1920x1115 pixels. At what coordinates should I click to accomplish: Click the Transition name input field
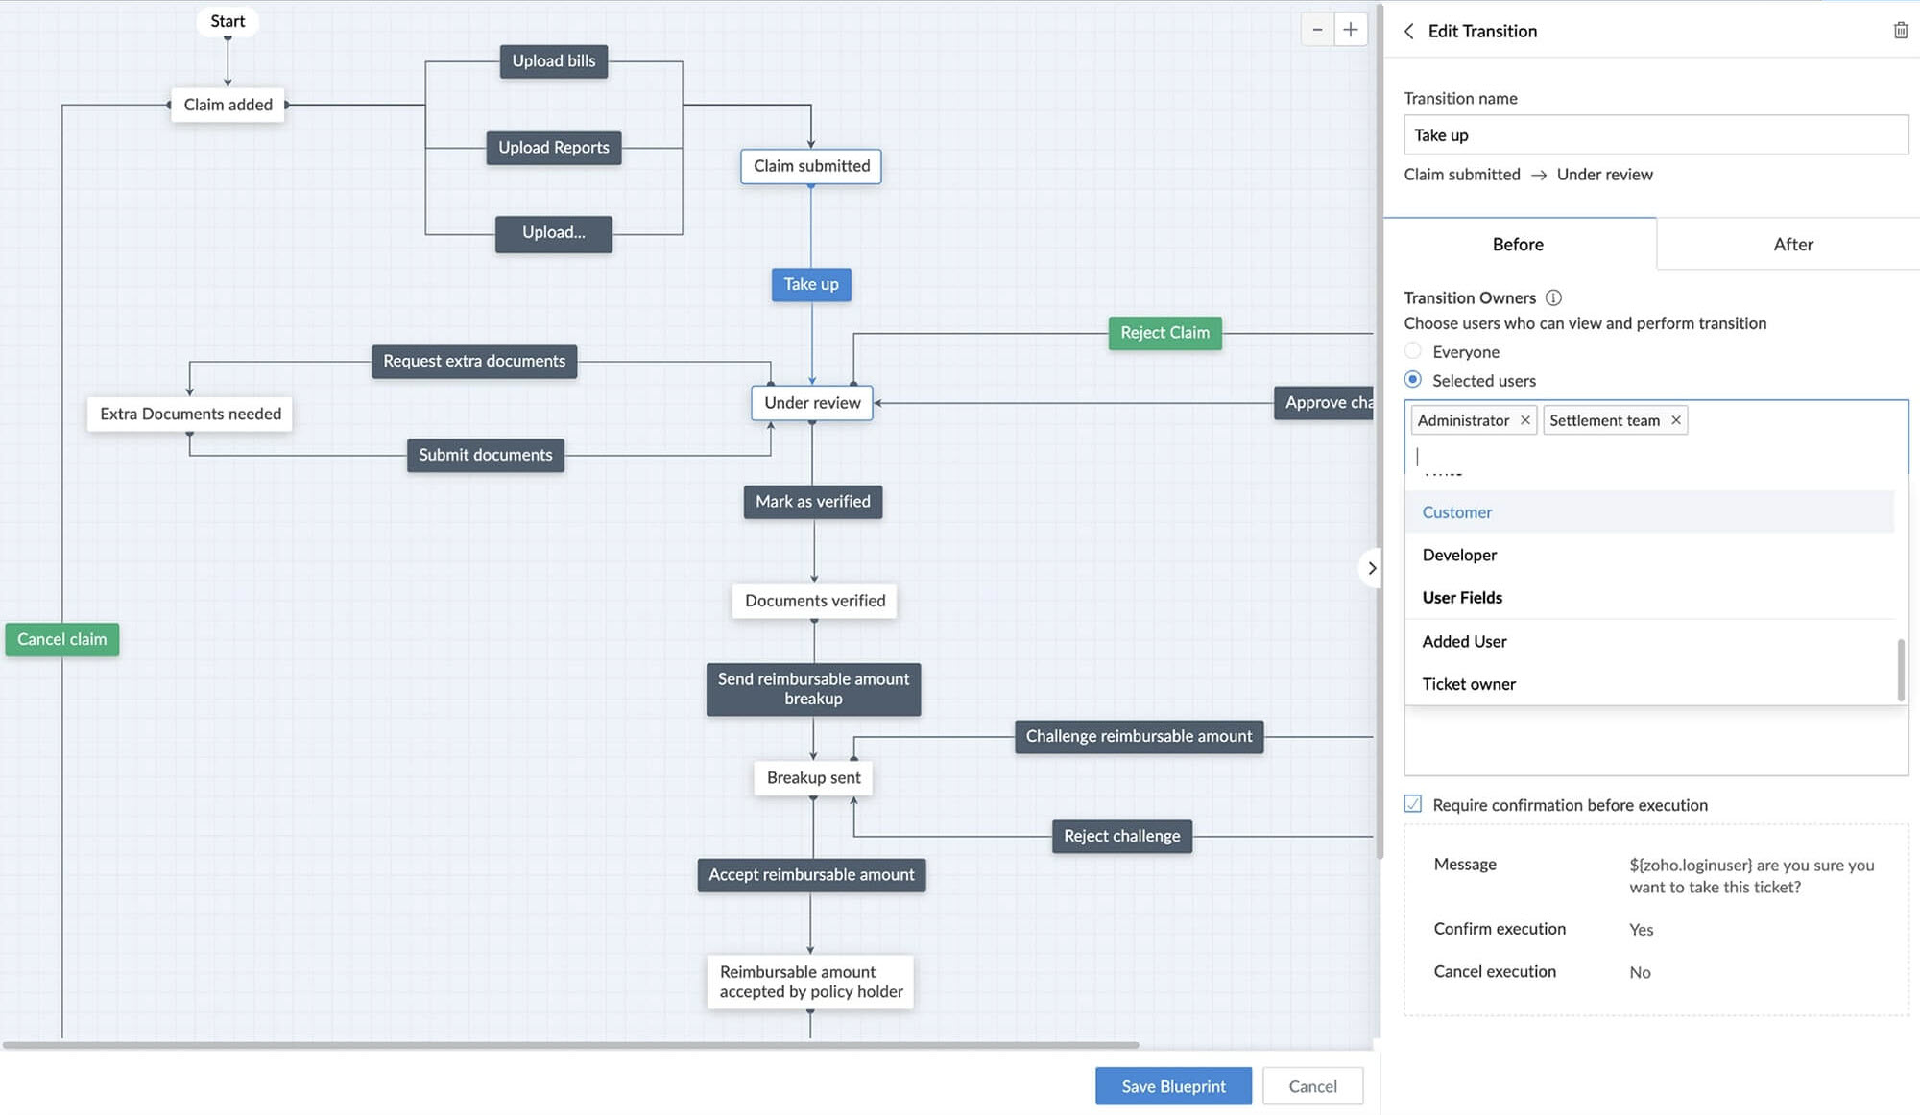click(1655, 135)
